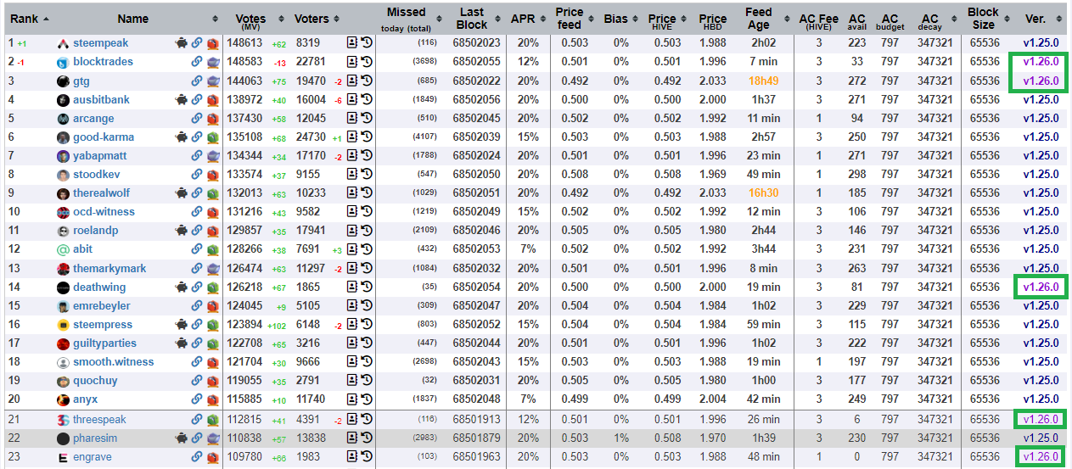
Task: Click the chain link icon for ocd-witness
Action: click(197, 211)
